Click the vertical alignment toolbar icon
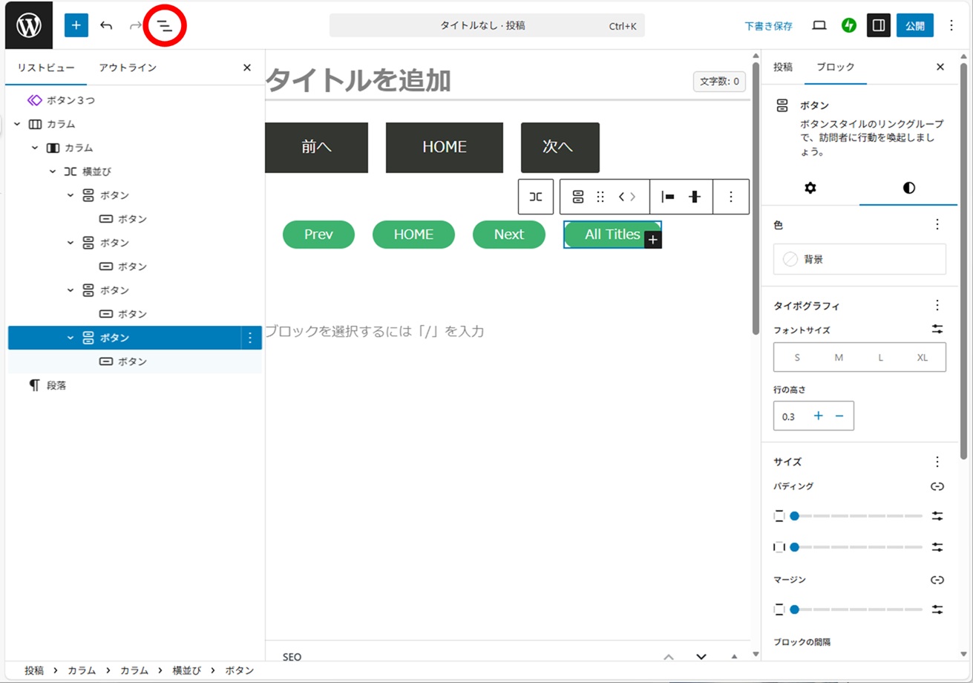This screenshot has width=973, height=683. [695, 197]
